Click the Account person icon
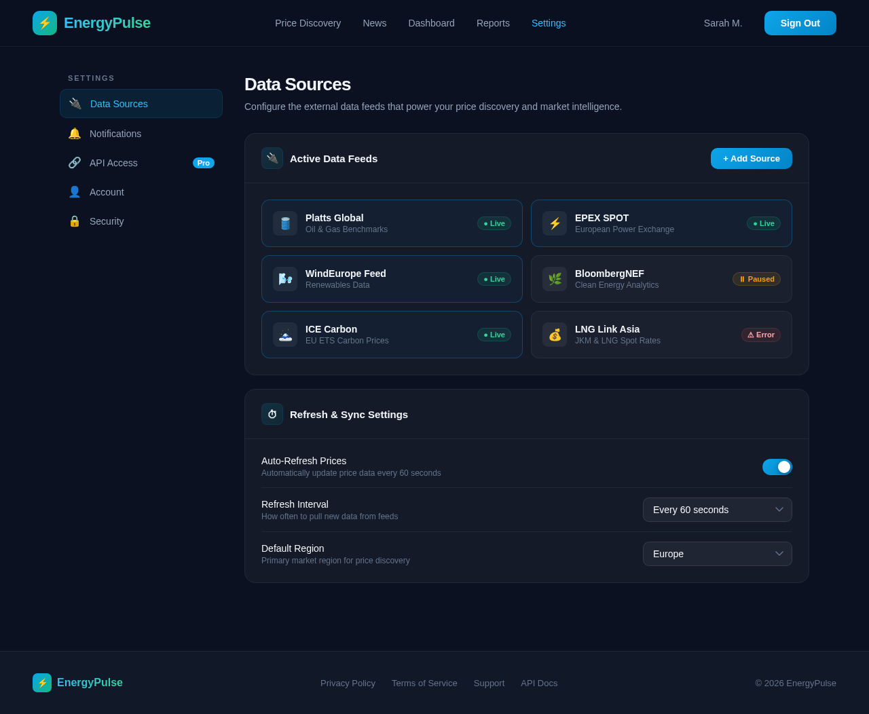Image resolution: width=869 pixels, height=714 pixels. pyautogui.click(x=75, y=191)
